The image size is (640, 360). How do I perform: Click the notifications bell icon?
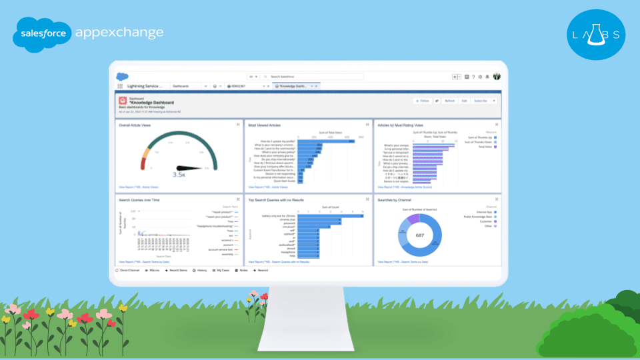487,77
